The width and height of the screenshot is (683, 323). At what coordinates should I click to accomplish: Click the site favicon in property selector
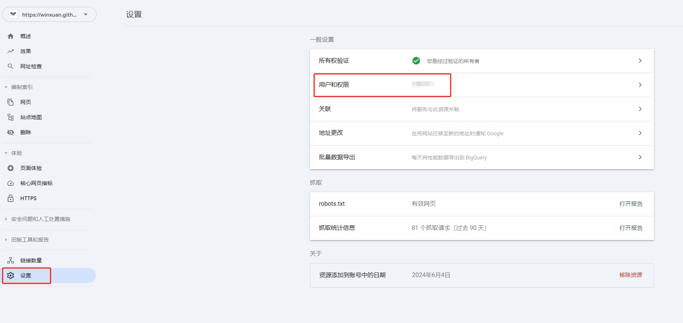tap(13, 14)
